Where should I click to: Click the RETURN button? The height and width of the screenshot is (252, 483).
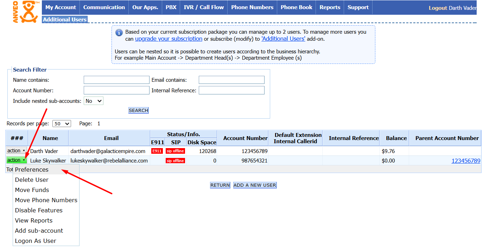point(220,185)
